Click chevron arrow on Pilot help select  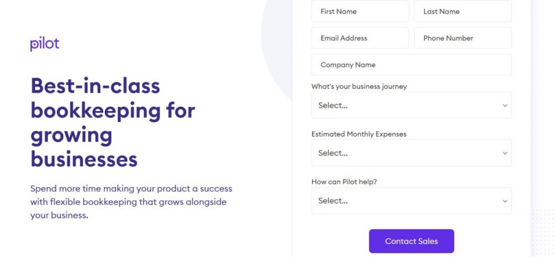(x=505, y=201)
